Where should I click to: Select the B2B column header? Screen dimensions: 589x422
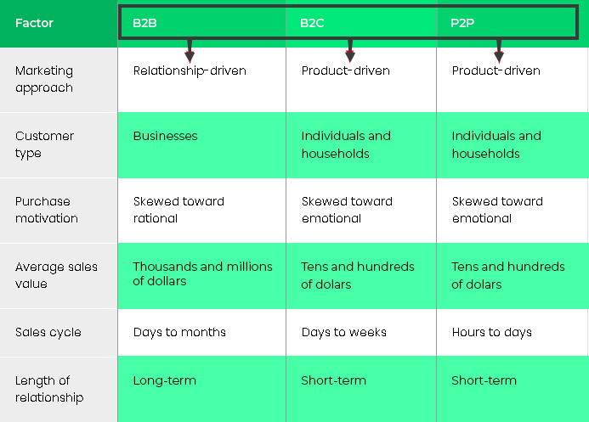pyautogui.click(x=144, y=23)
